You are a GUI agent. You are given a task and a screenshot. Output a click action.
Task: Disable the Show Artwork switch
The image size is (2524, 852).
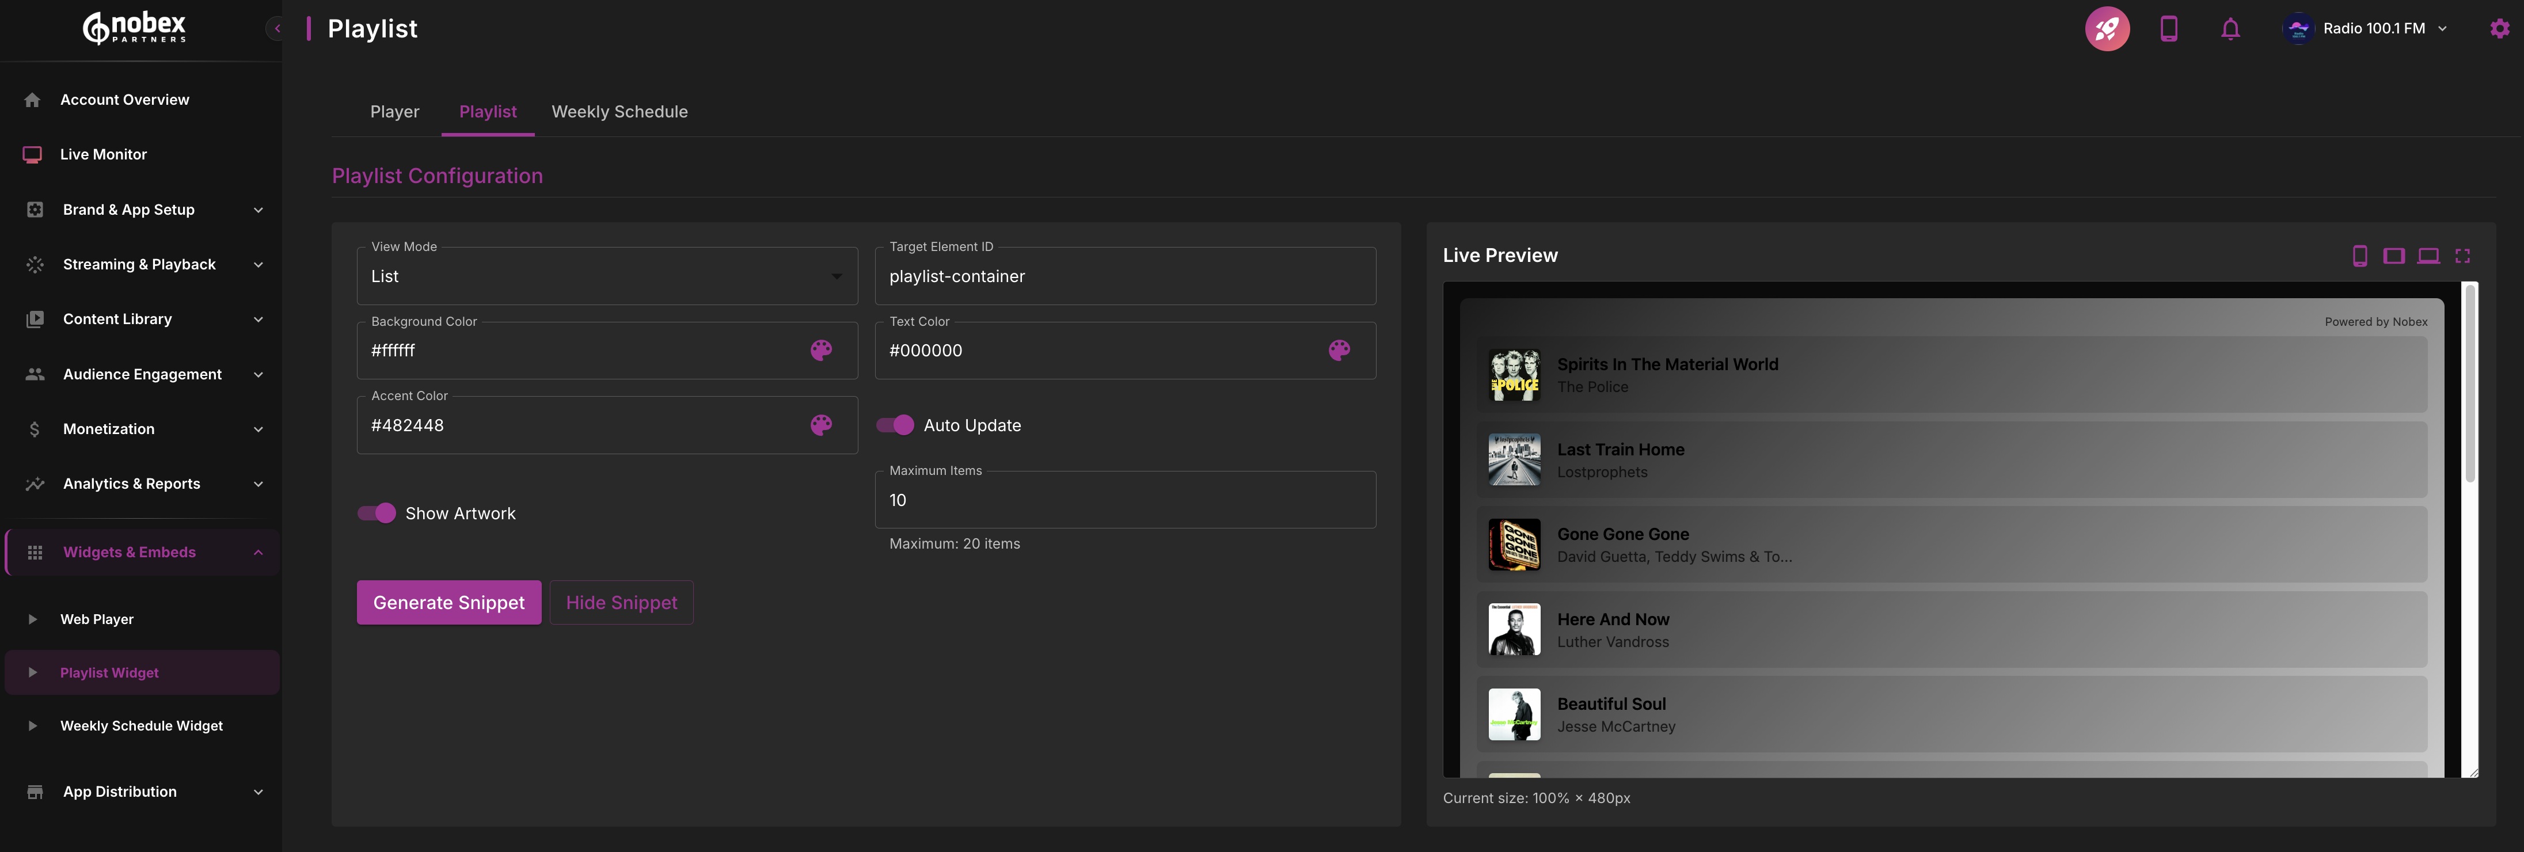click(x=377, y=513)
